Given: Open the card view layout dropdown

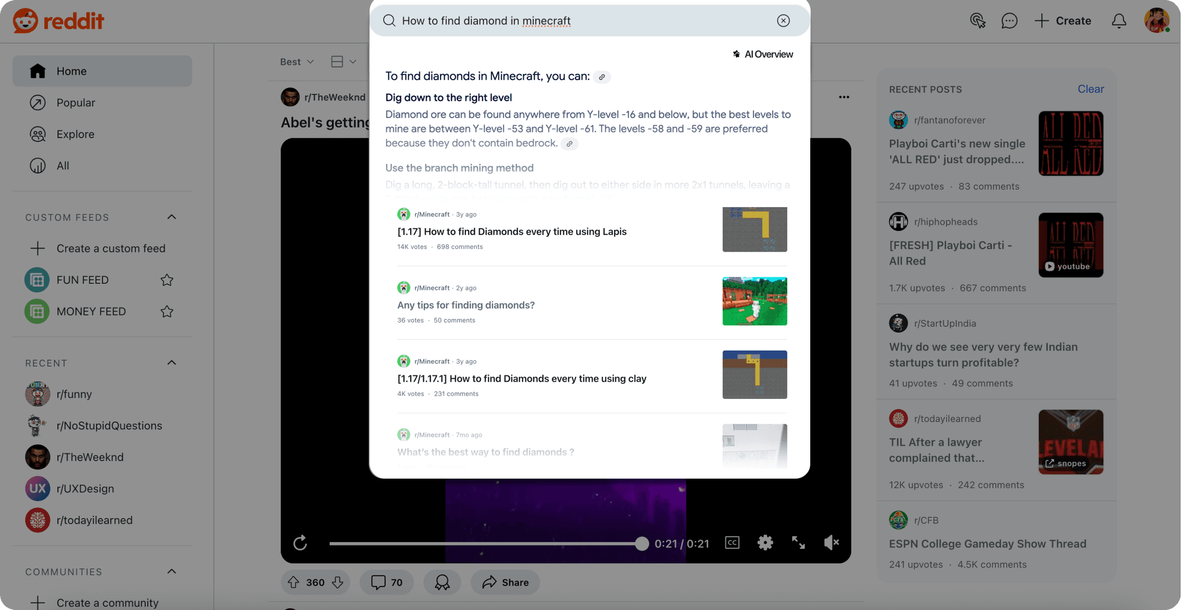Looking at the screenshot, I should (344, 62).
